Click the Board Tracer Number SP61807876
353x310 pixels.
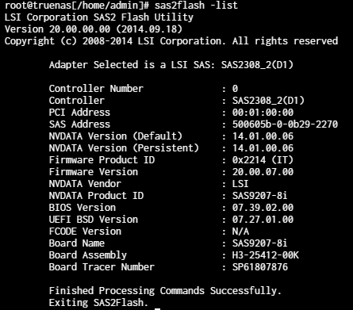coord(260,267)
